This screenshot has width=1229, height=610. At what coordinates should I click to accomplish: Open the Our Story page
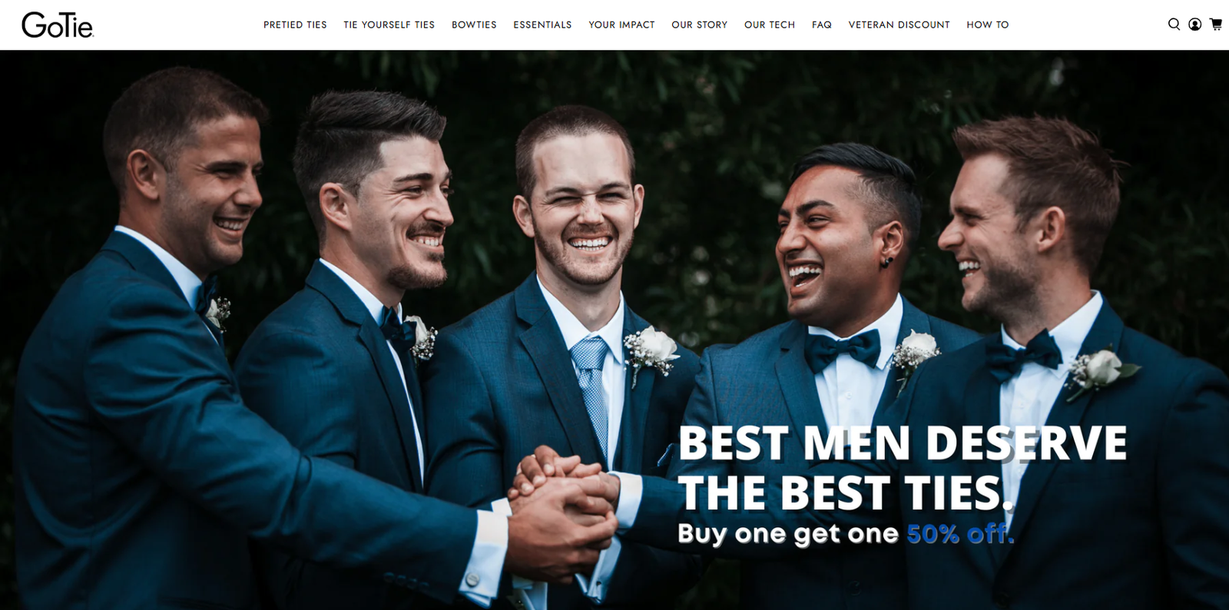coord(699,25)
